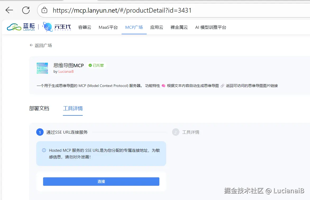Open the 应用云 menu item
The image size is (310, 200).
coord(156,27)
